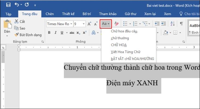Redo the last action

tap(27, 5)
